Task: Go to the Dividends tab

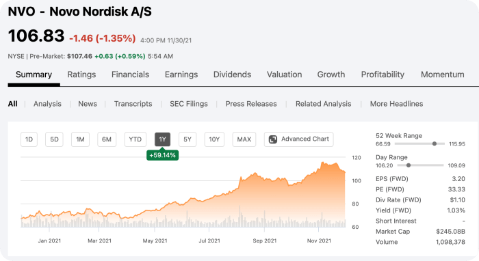Action: coord(232,74)
